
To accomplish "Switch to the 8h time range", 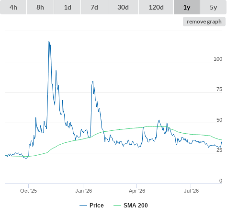I will 40,7.
